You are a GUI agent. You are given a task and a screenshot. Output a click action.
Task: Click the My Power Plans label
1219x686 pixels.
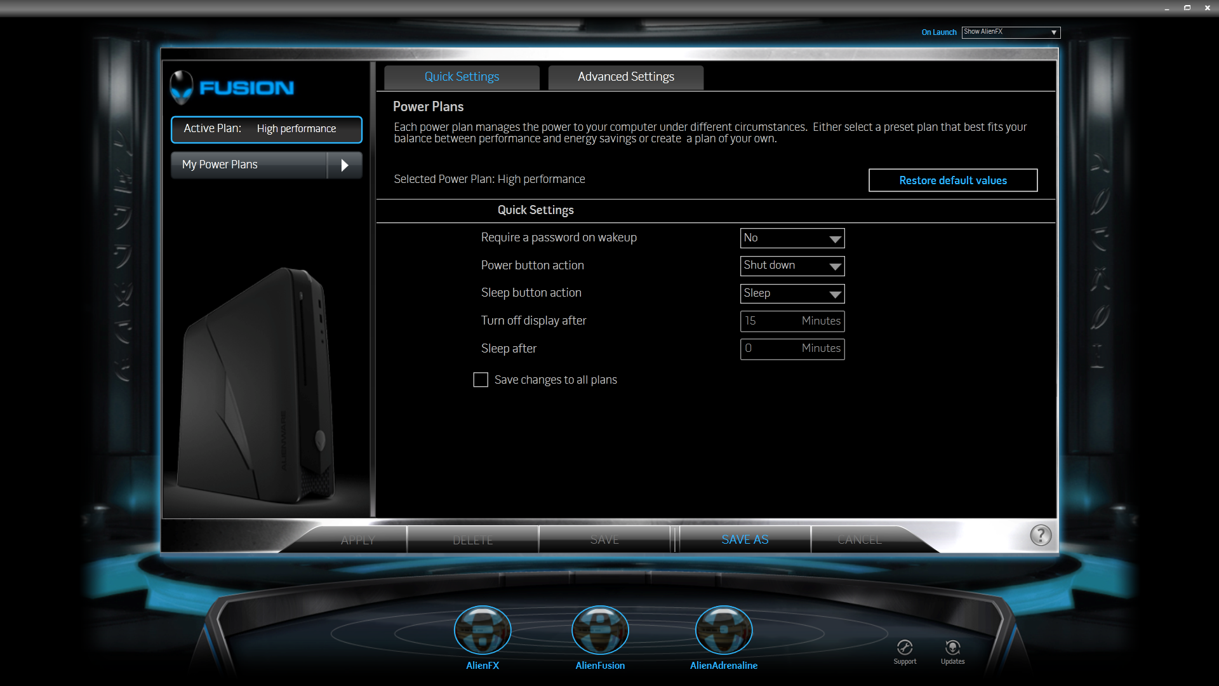(220, 165)
